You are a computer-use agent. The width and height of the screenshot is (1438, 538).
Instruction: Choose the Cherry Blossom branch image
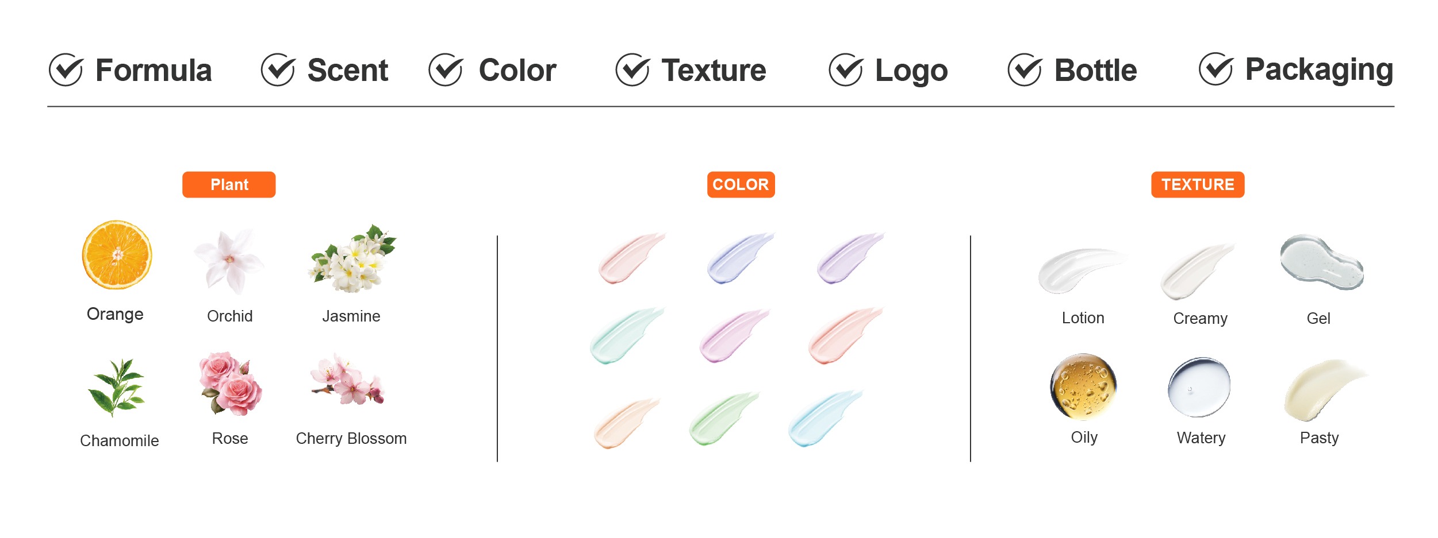pyautogui.click(x=347, y=380)
